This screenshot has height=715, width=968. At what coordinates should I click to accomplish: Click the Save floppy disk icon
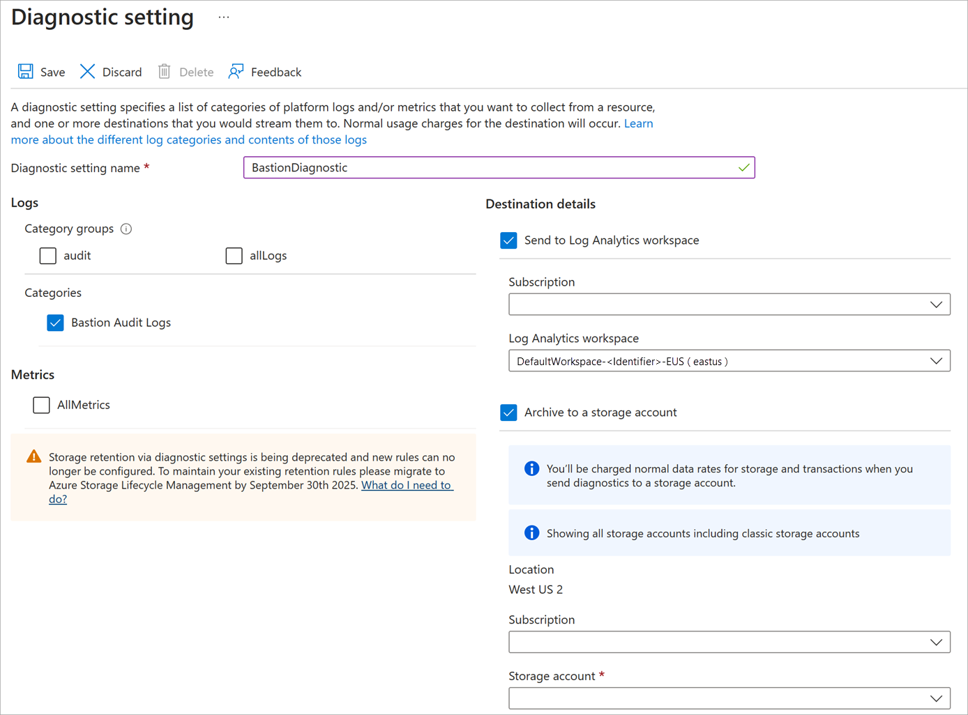point(26,71)
